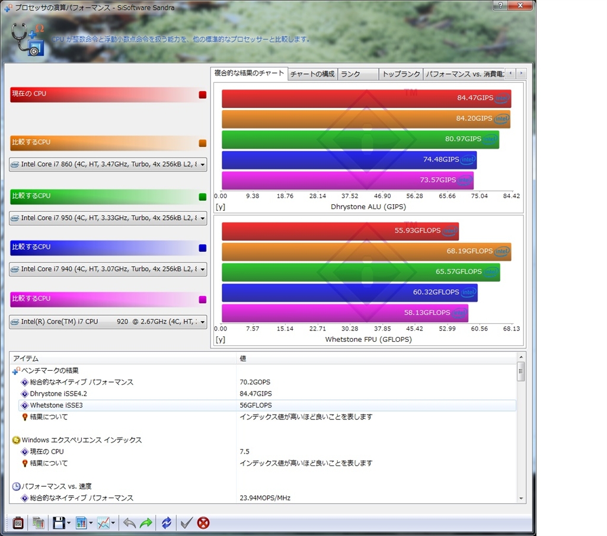The image size is (607, 536).
Task: Click the help question mark title button
Action: [500, 5]
